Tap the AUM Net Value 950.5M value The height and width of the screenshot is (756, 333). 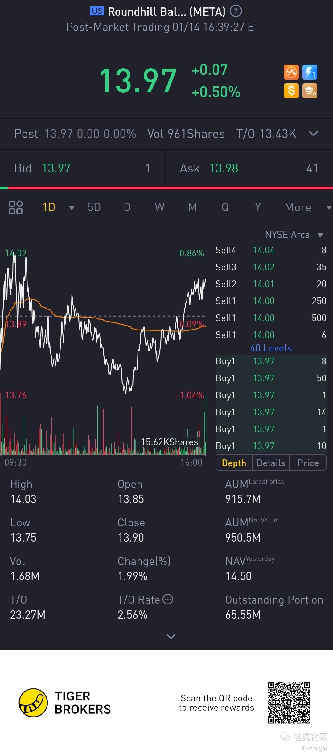pos(243,538)
